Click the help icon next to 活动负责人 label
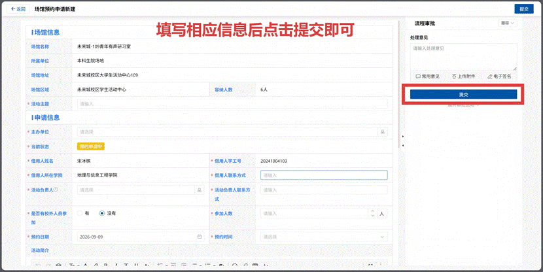543x272 pixels. [x=56, y=190]
